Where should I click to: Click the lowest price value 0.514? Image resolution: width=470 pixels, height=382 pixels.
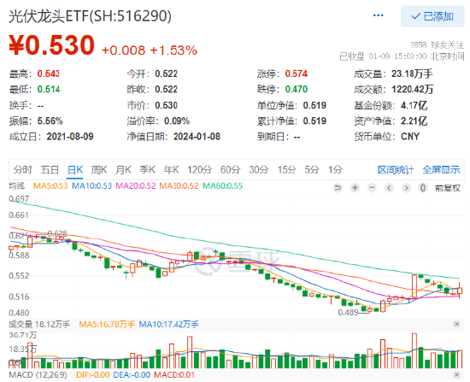49,89
